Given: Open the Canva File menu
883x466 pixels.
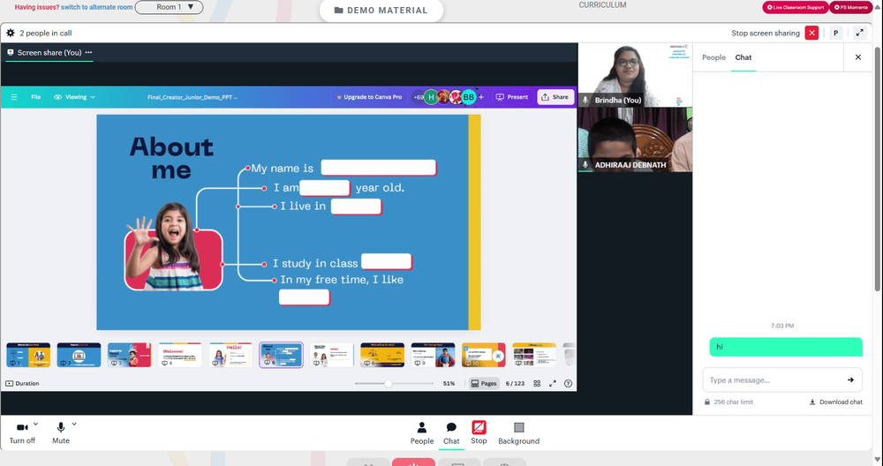Looking at the screenshot, I should (x=36, y=97).
